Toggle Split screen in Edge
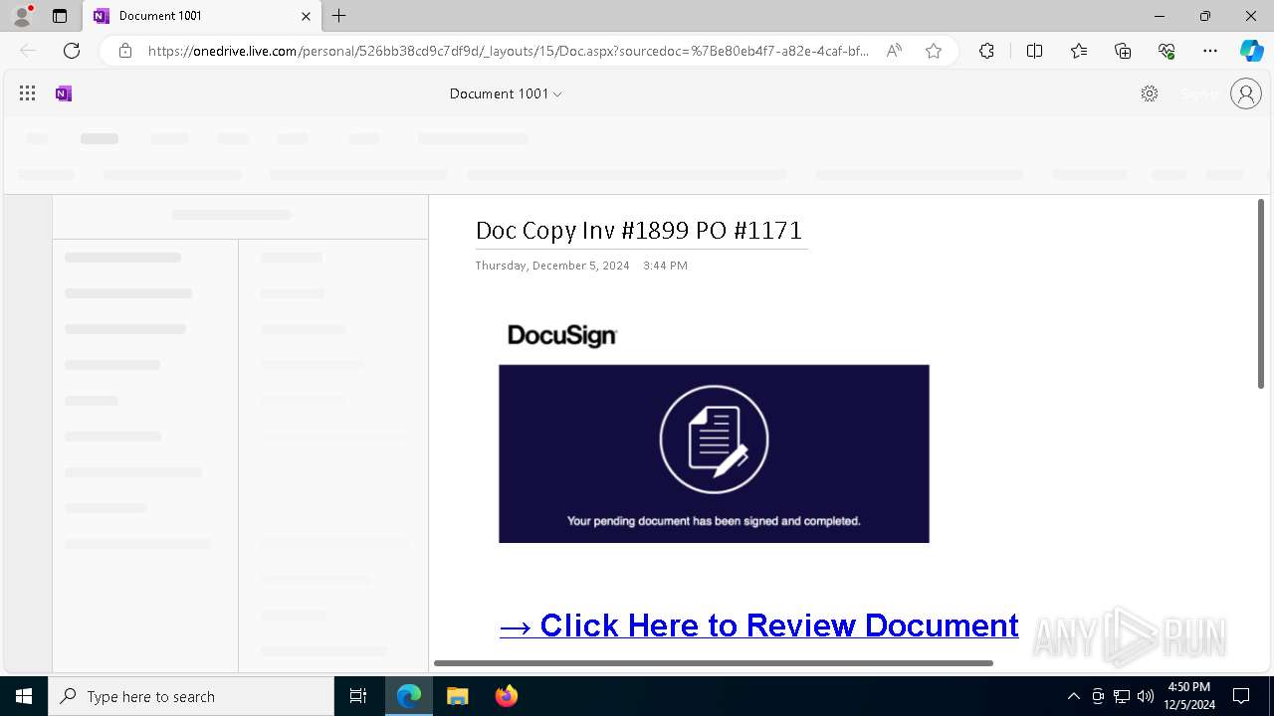The height and width of the screenshot is (716, 1274). click(1034, 51)
